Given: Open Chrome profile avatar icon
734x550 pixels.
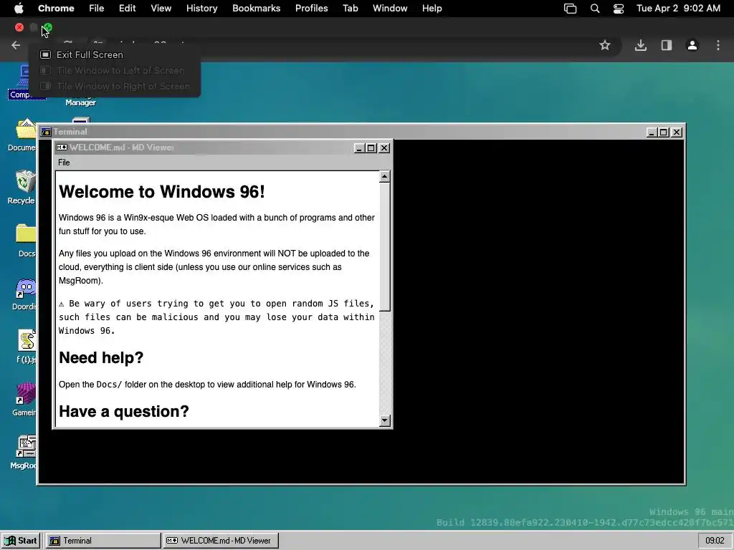Looking at the screenshot, I should pyautogui.click(x=692, y=45).
